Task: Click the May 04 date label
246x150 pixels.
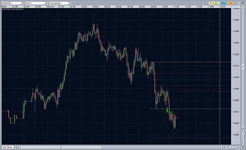Action: [x=50, y=7]
